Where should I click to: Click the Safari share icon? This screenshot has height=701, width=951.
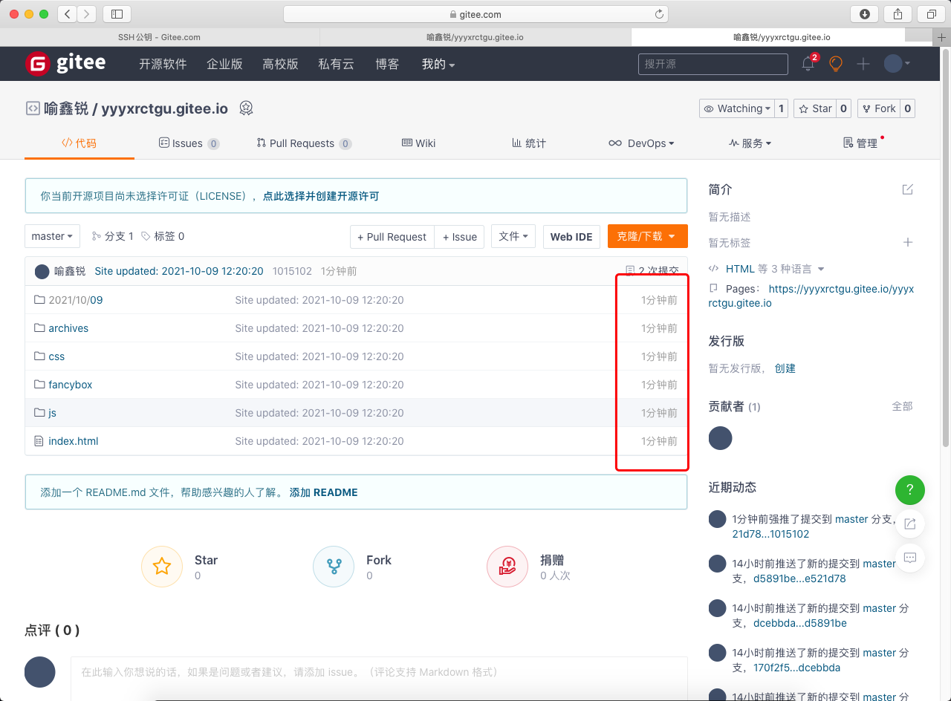tap(898, 13)
